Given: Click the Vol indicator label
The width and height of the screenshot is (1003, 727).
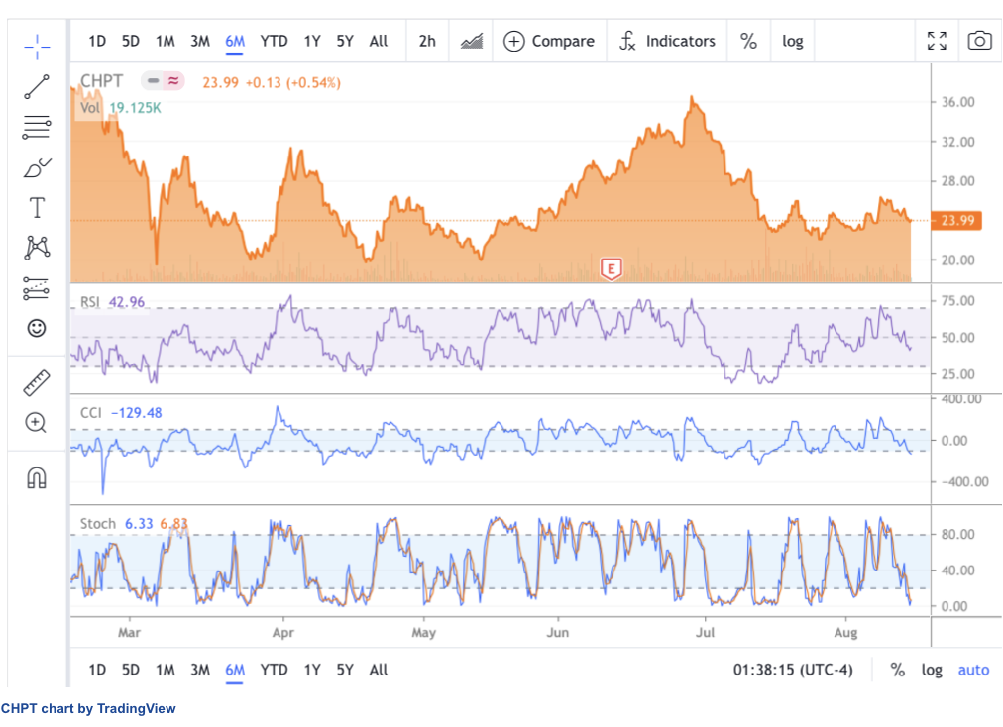Looking at the screenshot, I should tap(89, 107).
